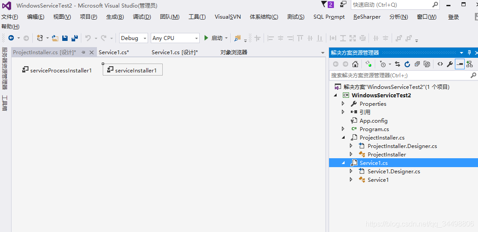Viewport: 478px width, 232px height.
Task: Click the feedback icon beside the notifications flag
Action: click(x=343, y=4)
